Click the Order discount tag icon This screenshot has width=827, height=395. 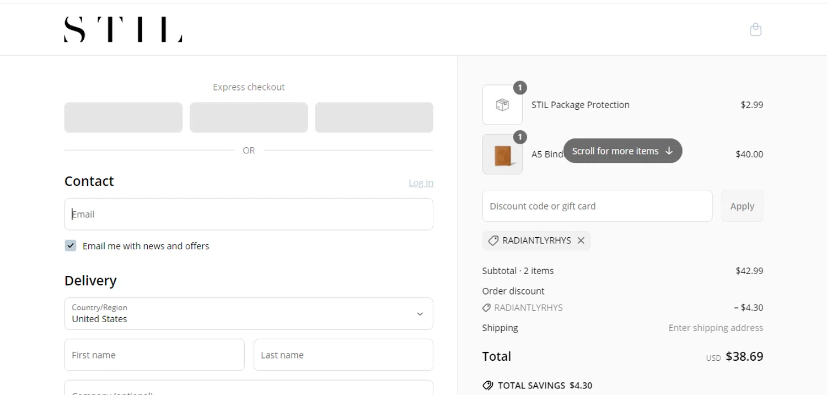(486, 308)
